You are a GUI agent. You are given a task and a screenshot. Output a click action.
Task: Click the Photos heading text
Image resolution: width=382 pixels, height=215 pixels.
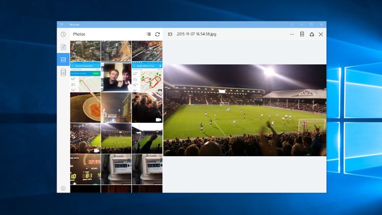79,34
